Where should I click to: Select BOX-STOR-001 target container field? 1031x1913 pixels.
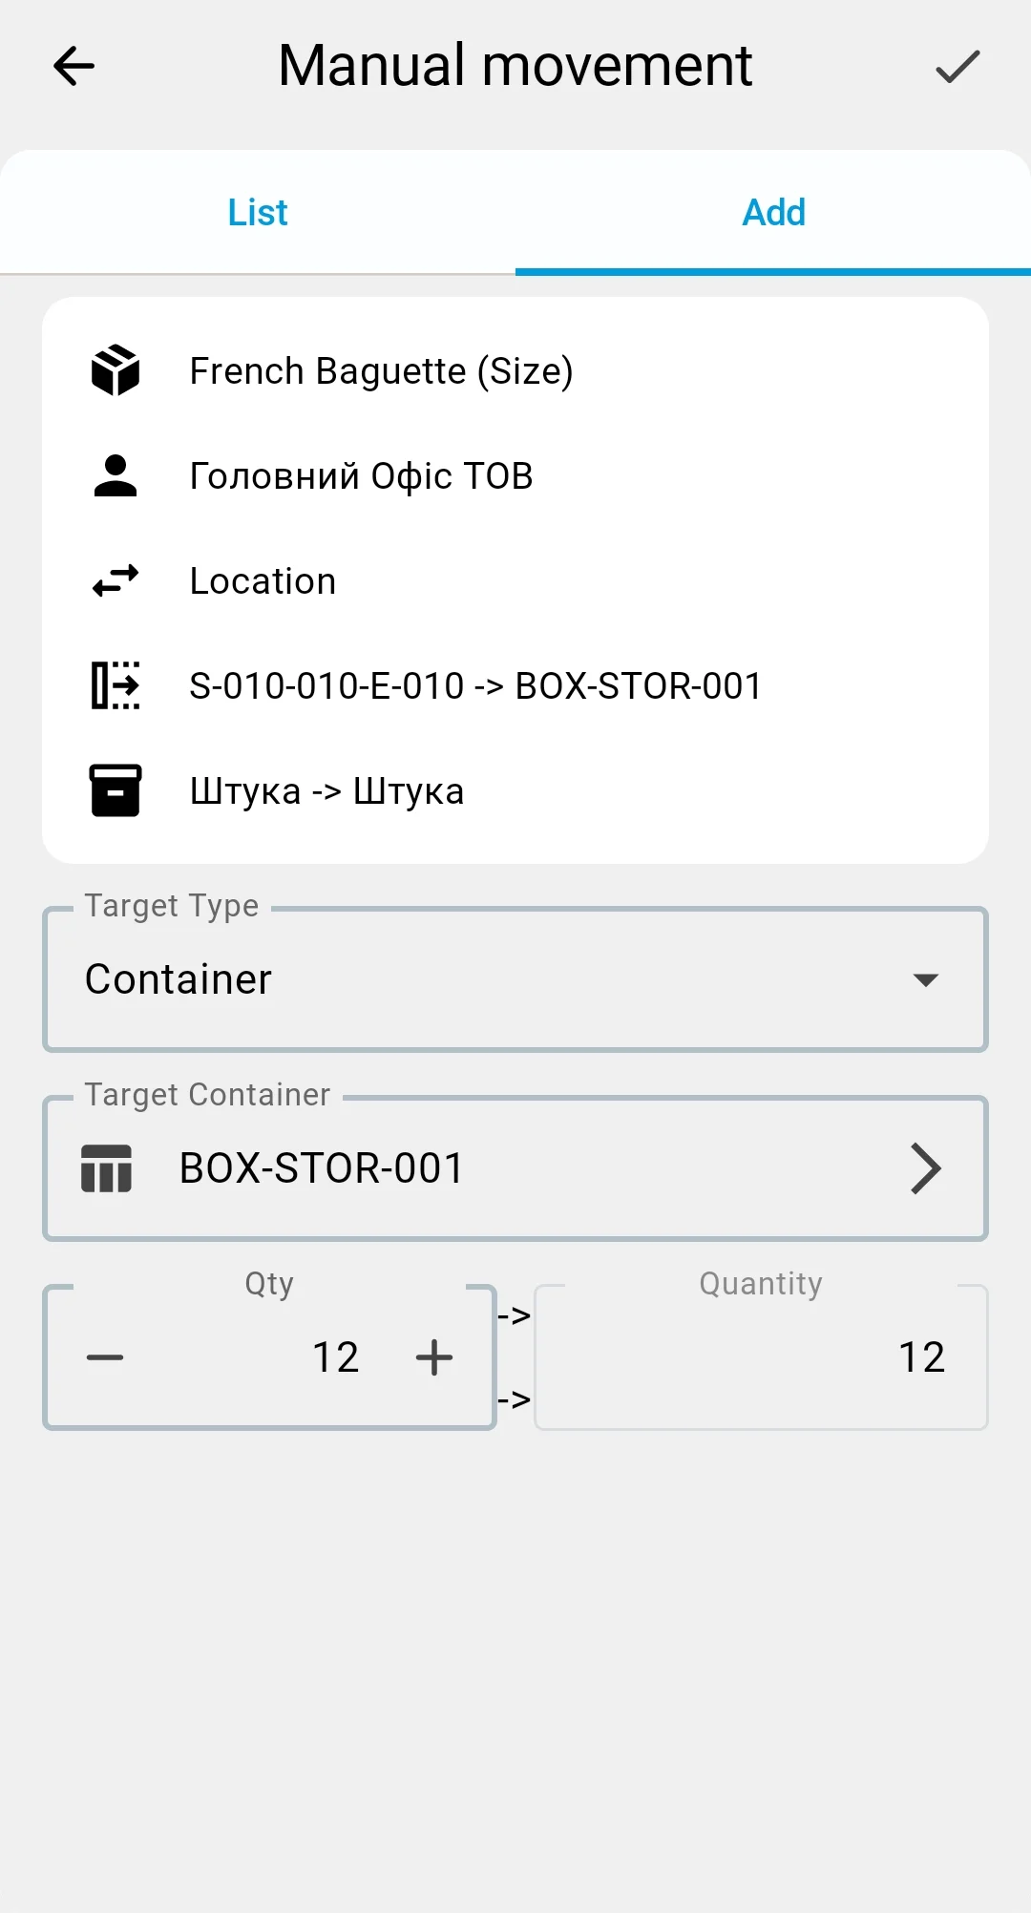point(515,1168)
